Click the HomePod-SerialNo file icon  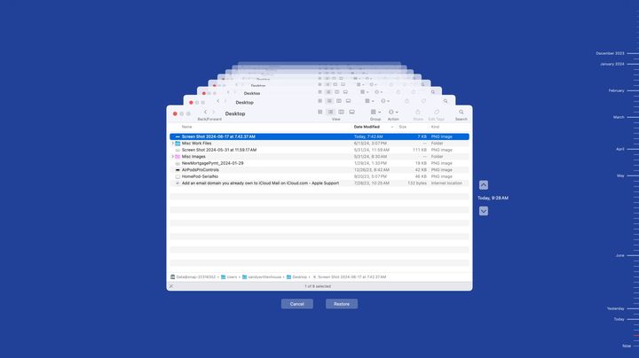click(x=177, y=176)
